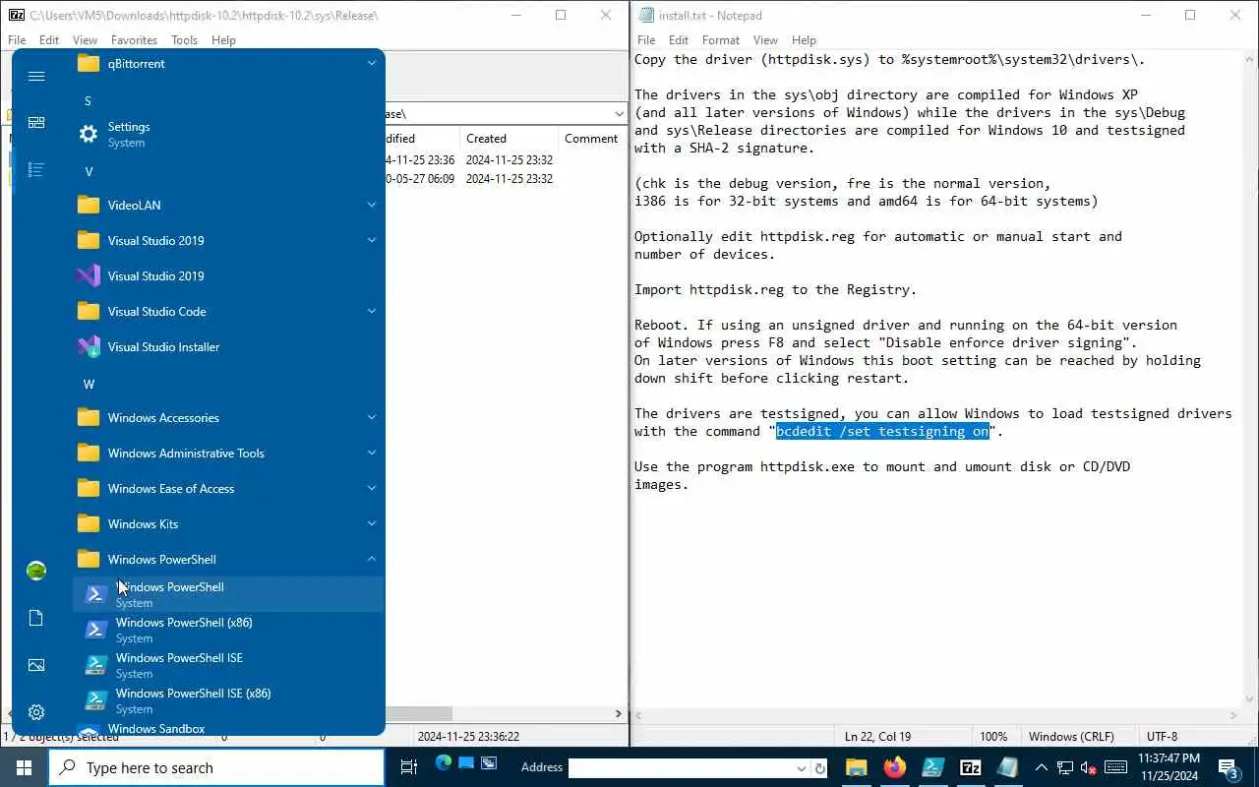
Task: Click the 7-Zip horizontal scrollbar right arrow
Action: tap(619, 713)
